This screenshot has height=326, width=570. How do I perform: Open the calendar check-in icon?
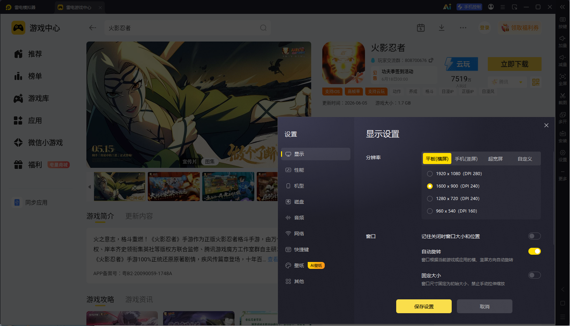pos(421,28)
